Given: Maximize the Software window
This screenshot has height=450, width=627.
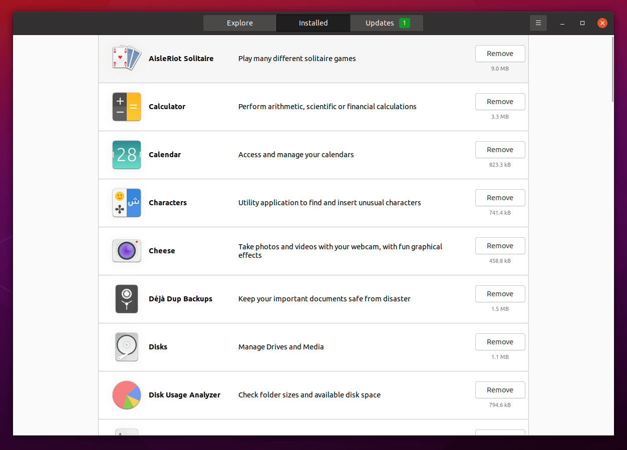Looking at the screenshot, I should 582,23.
